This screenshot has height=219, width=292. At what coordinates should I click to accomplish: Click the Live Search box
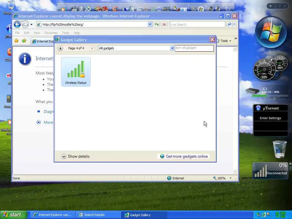click(197, 25)
